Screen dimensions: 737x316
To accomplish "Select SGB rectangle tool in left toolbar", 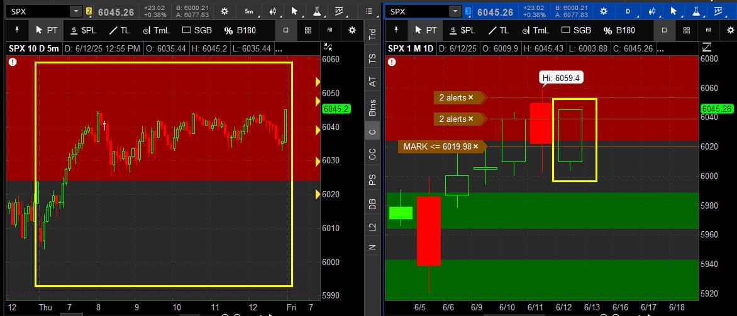I will click(197, 30).
